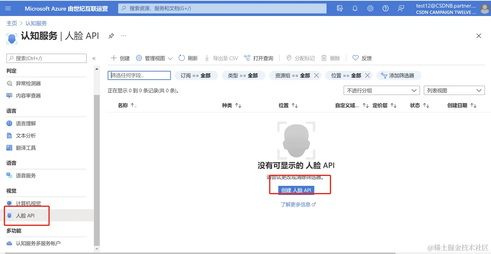Click 分配标记 in toolbar
Screen dimensions: 491x254
300,58
